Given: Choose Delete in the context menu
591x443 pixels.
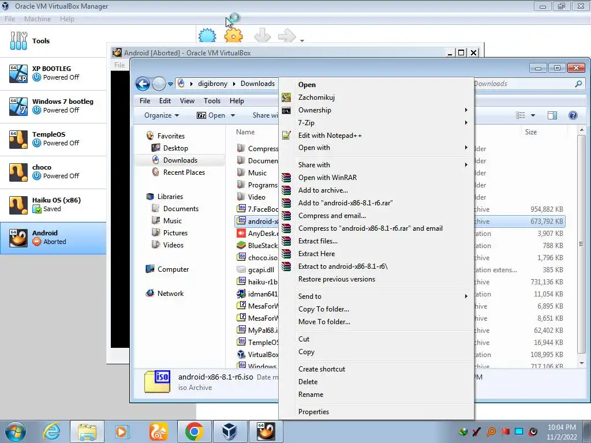Looking at the screenshot, I should point(376,382).
